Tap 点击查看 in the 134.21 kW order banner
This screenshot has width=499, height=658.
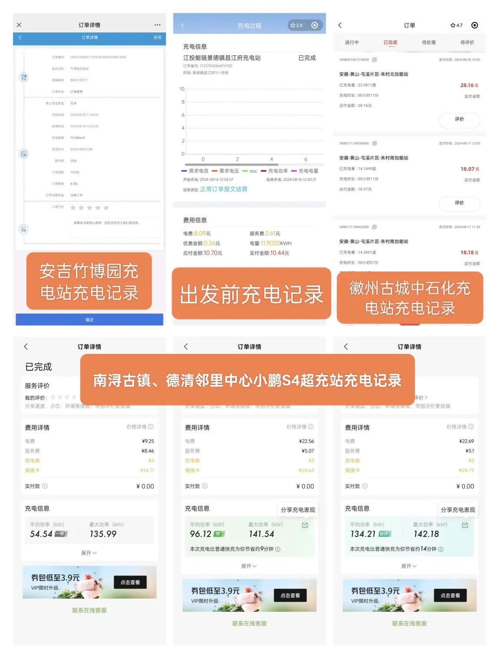[x=450, y=596]
